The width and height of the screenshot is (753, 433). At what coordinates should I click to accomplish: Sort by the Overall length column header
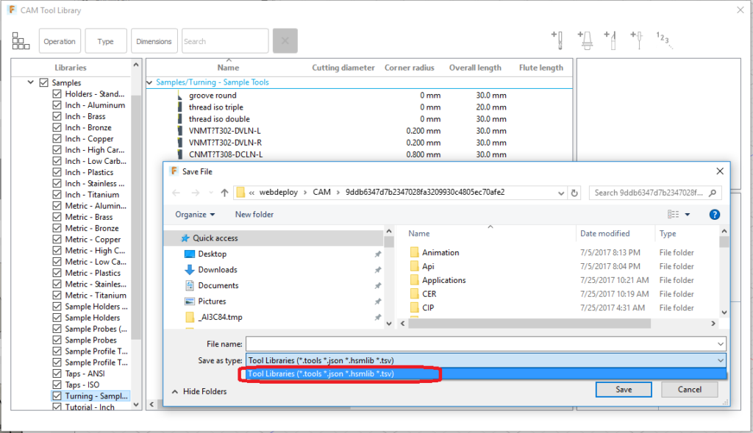[475, 68]
